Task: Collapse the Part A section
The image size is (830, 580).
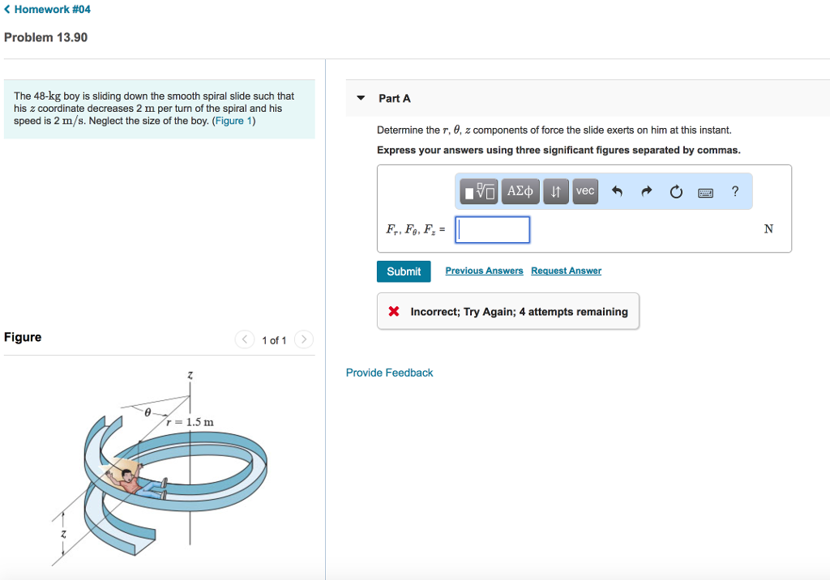Action: (361, 98)
